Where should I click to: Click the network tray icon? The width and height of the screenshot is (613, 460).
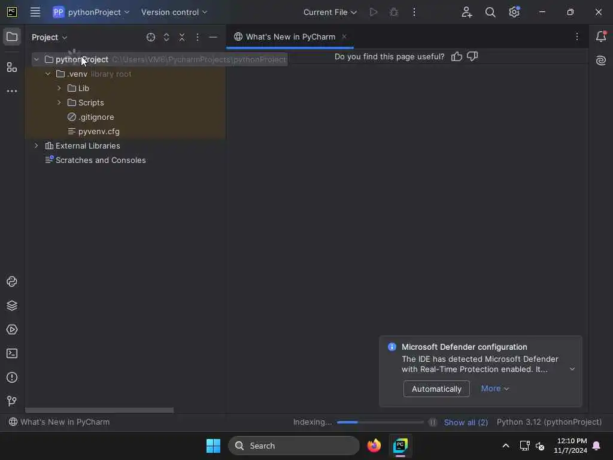coord(524,446)
